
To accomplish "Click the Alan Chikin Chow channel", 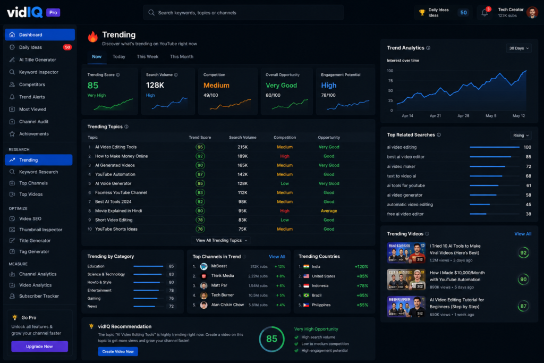I will pyautogui.click(x=239, y=305).
